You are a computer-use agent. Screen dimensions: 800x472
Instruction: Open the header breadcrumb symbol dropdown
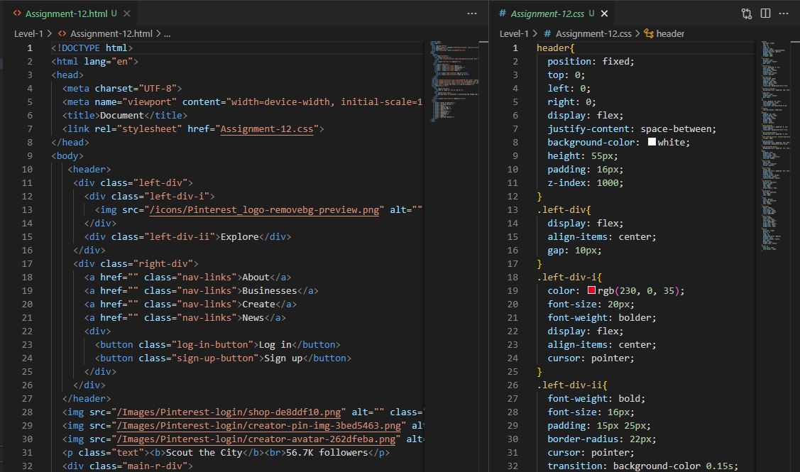coord(670,33)
